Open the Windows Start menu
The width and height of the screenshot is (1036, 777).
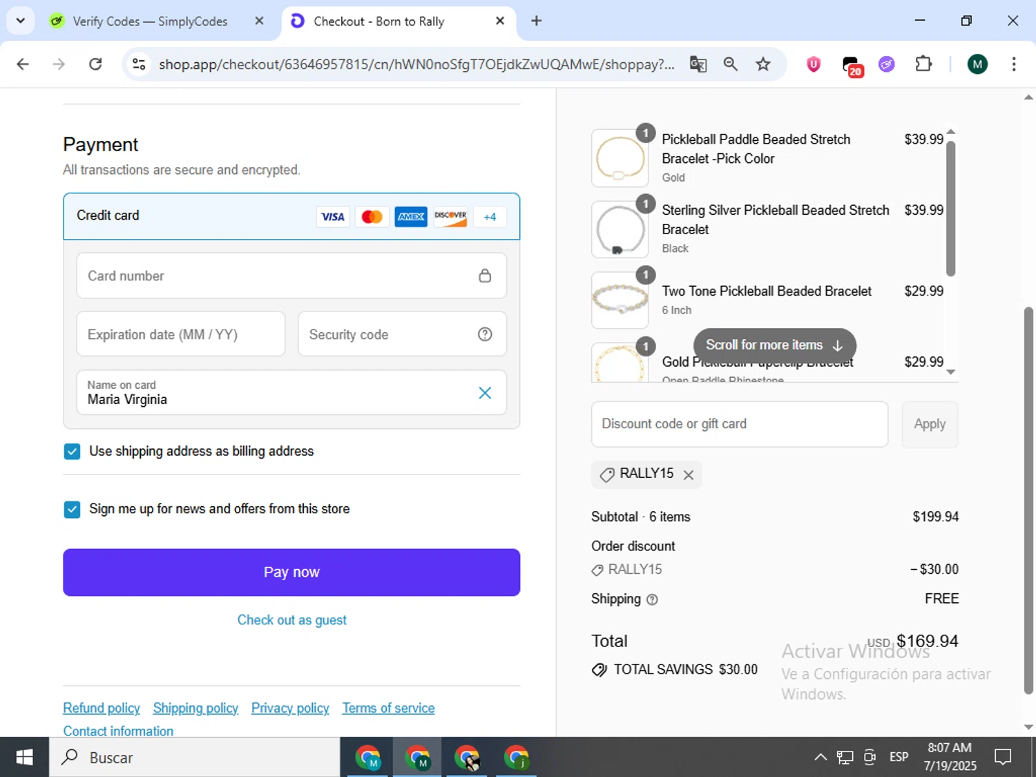pos(24,758)
